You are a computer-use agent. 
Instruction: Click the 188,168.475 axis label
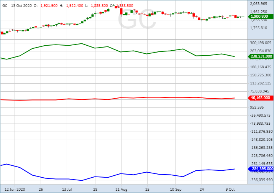point(260,67)
